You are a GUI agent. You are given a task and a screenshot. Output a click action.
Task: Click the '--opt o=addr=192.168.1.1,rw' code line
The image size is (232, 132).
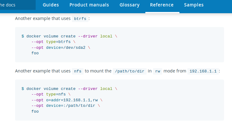pos(67,100)
